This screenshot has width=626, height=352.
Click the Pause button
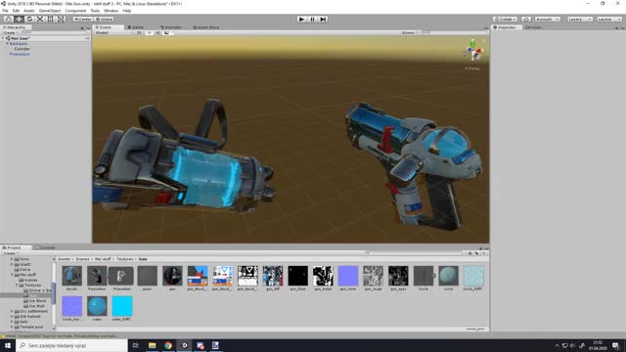312,20
